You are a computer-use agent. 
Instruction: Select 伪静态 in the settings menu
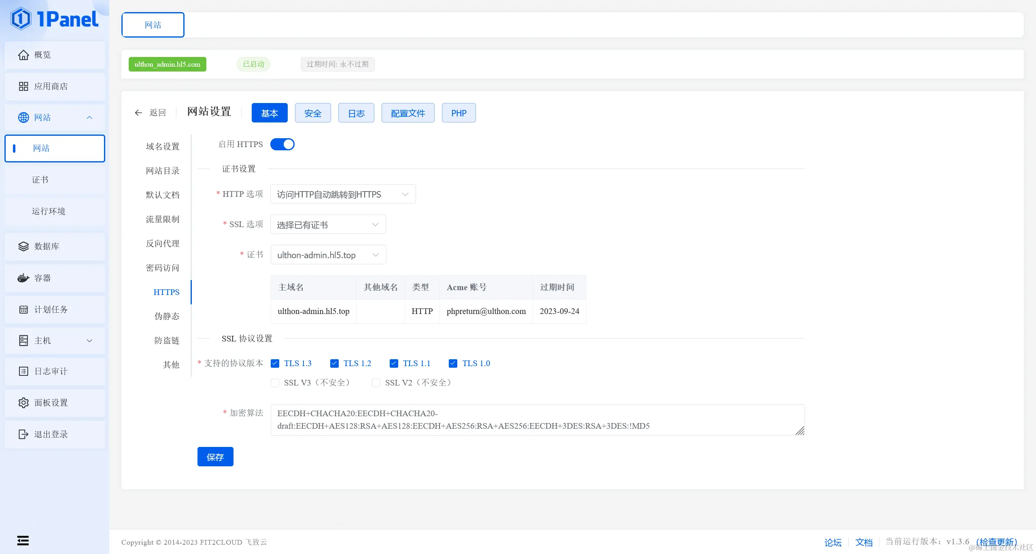click(x=167, y=316)
